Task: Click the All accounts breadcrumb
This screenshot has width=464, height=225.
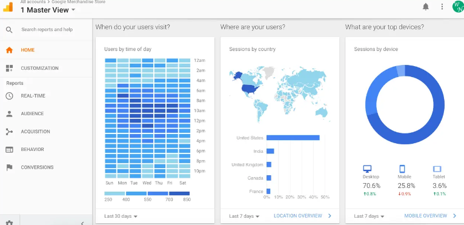Action: [33, 2]
